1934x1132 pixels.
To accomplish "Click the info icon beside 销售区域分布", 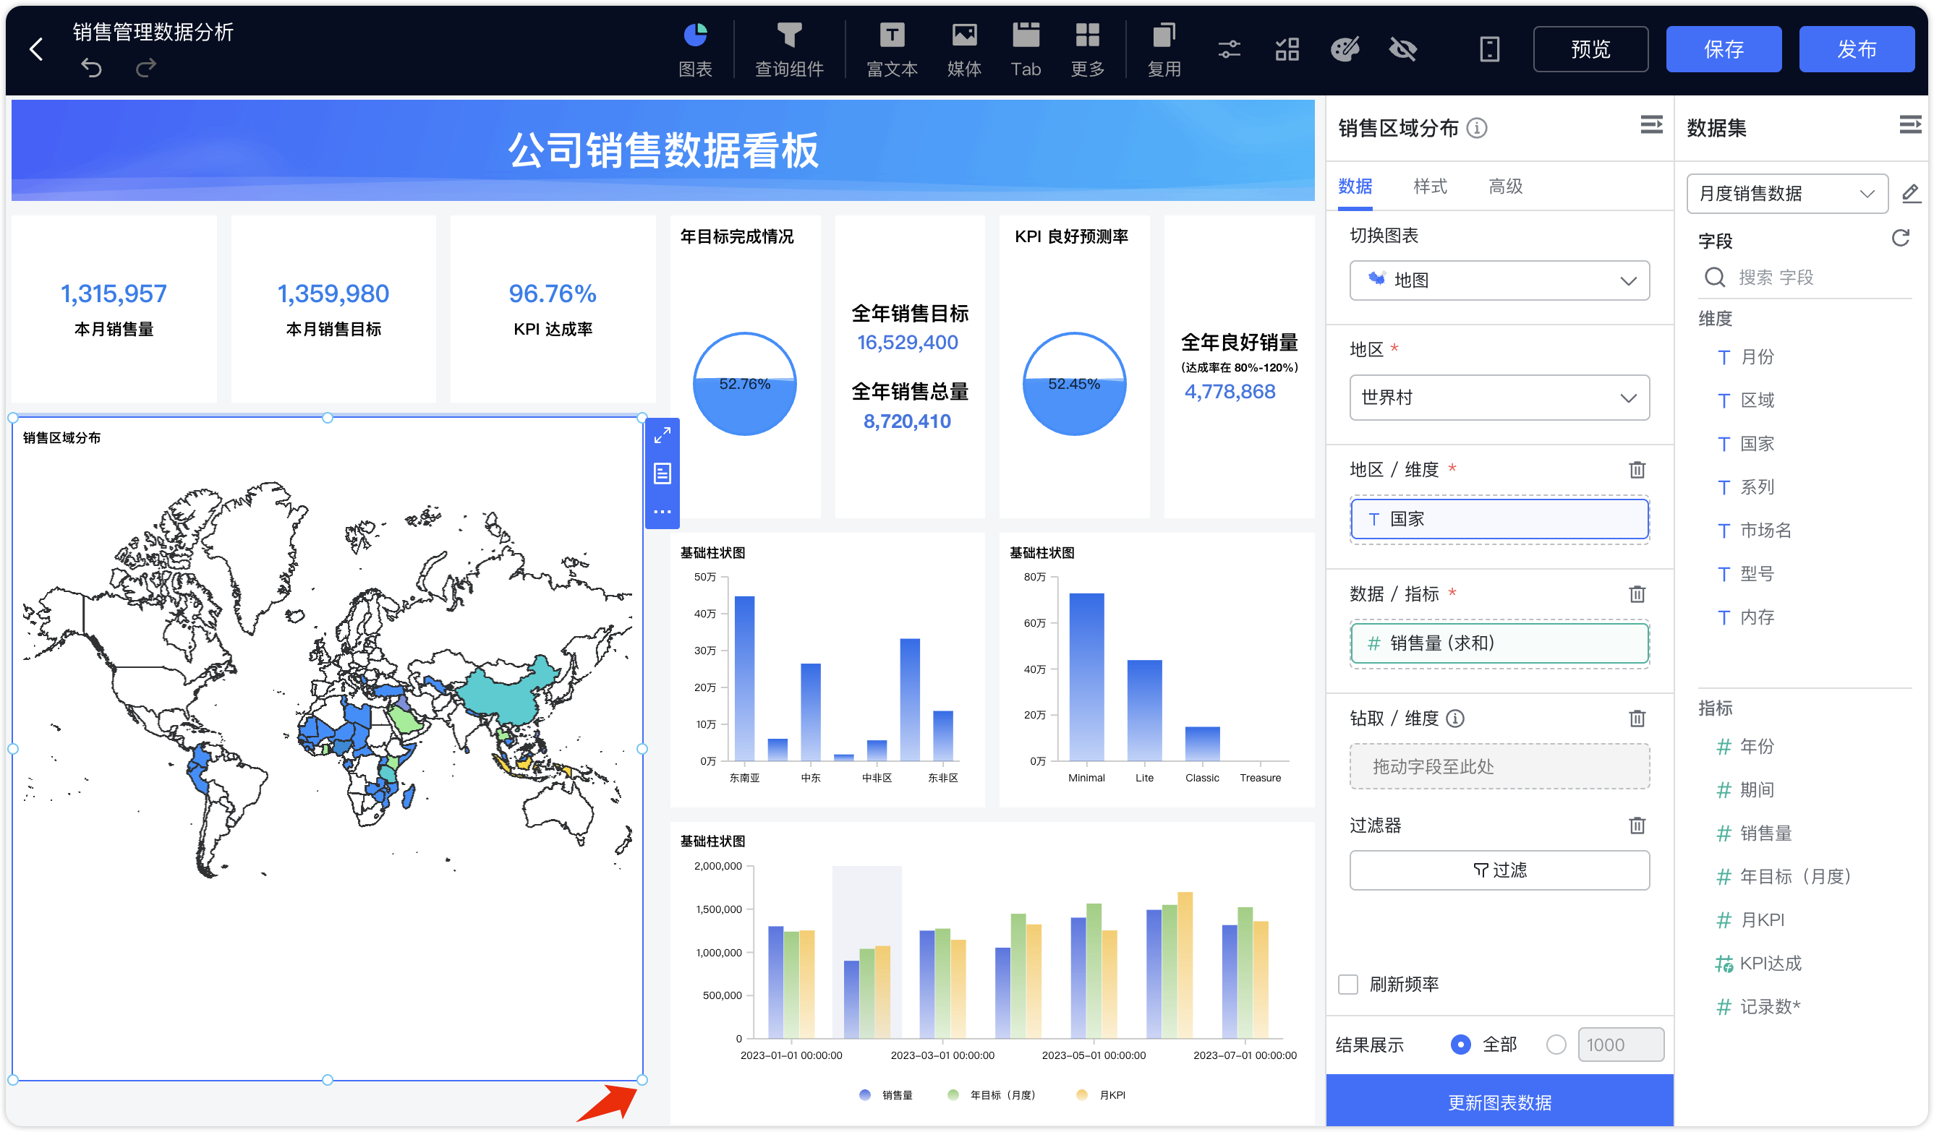I will pos(1477,128).
